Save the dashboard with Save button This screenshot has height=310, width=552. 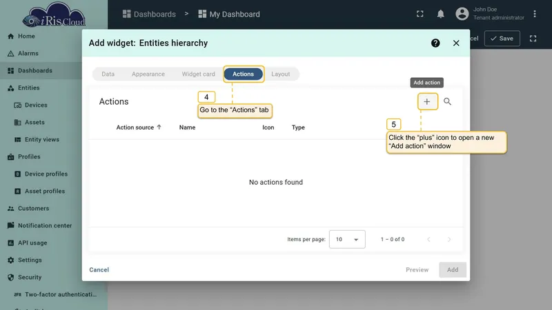pos(502,39)
